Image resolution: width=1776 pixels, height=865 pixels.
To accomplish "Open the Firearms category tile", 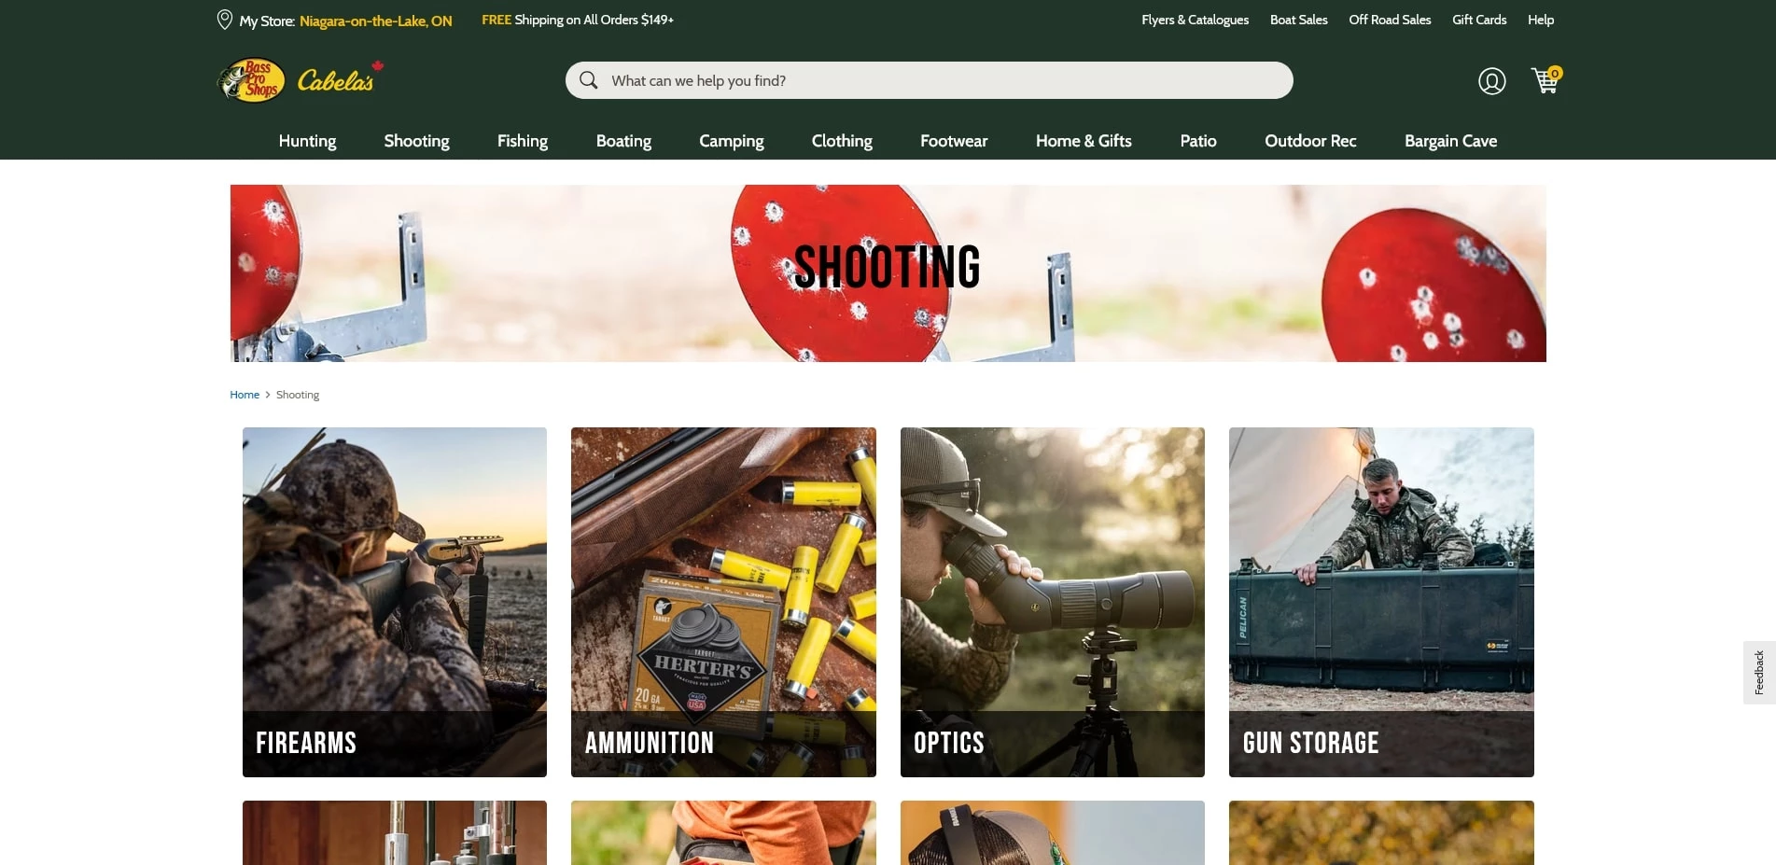I will tap(394, 601).
